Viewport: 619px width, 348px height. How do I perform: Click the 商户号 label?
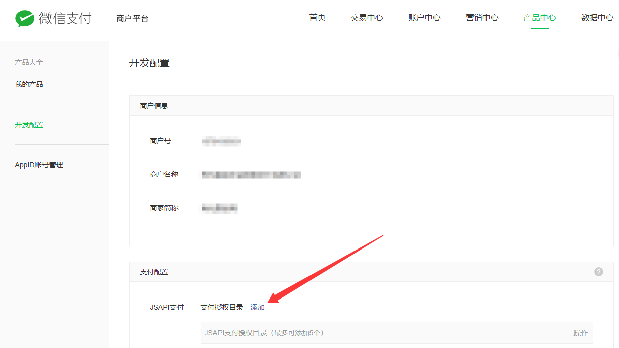161,141
